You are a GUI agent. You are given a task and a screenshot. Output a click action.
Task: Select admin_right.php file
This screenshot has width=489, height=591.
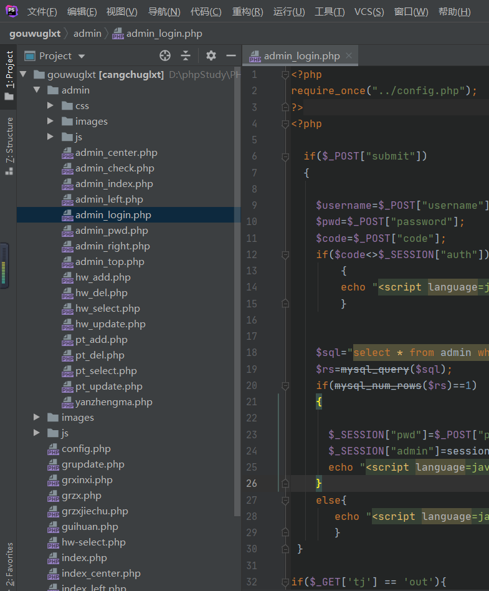click(x=113, y=246)
